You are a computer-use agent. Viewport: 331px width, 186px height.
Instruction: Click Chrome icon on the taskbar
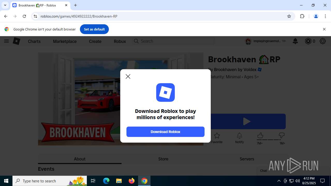144,181
